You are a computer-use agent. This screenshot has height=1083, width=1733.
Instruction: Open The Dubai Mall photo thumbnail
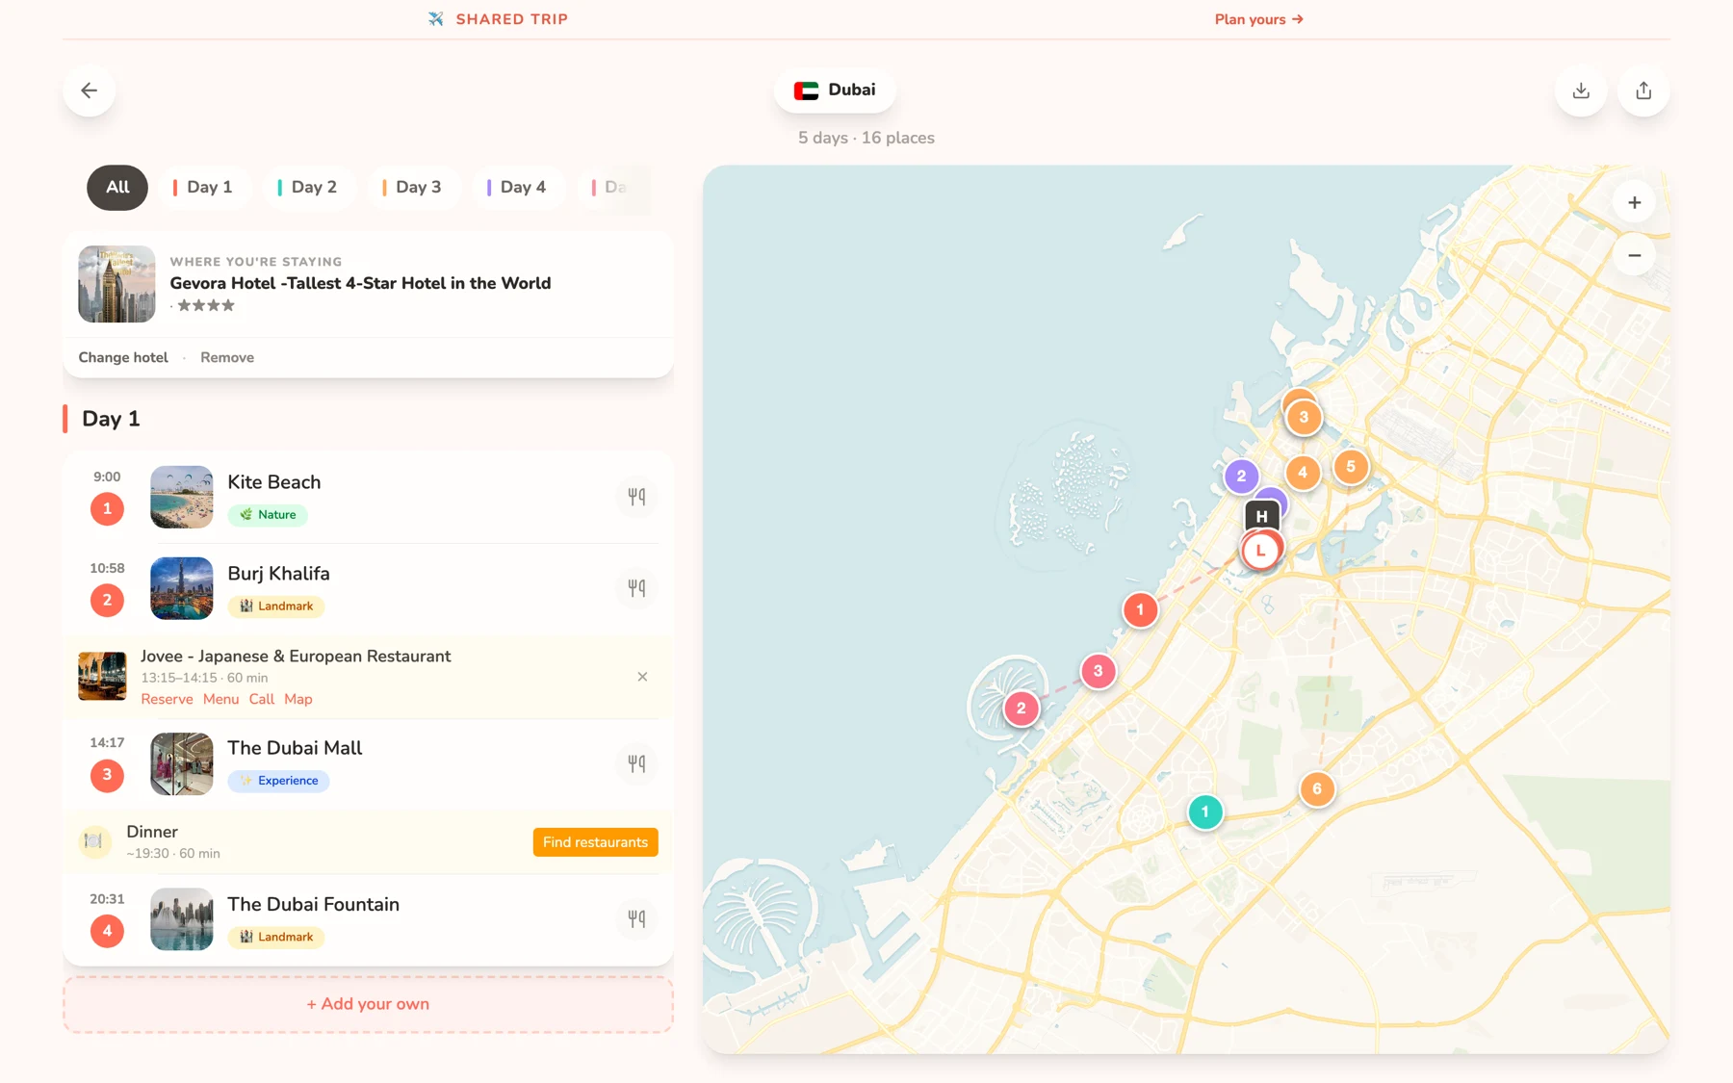(x=182, y=763)
